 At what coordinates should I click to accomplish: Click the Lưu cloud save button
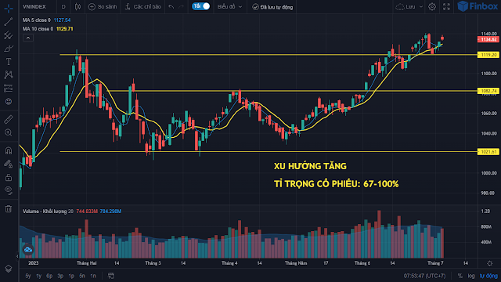click(x=405, y=7)
